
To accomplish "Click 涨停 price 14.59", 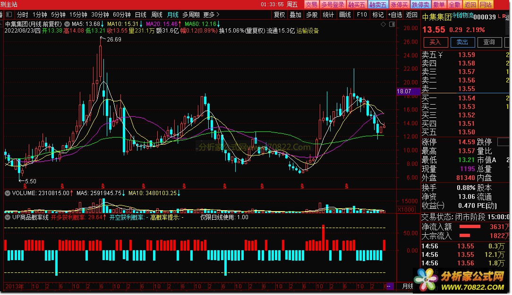I will click(x=467, y=142).
